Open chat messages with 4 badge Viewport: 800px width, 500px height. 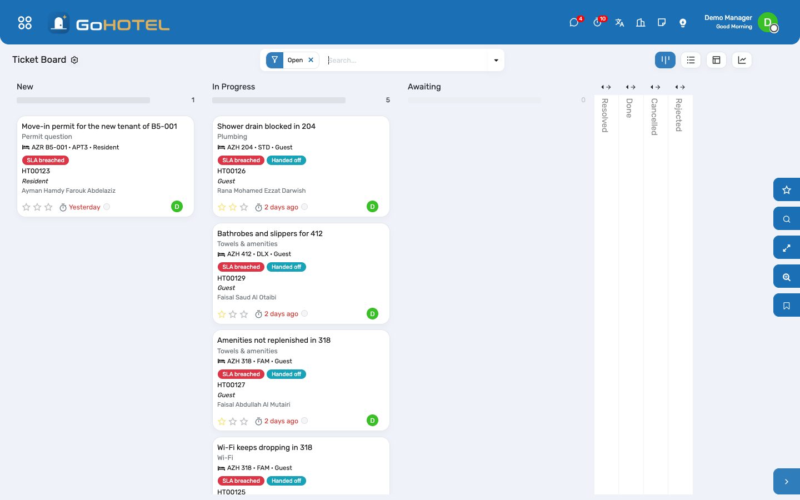(574, 22)
